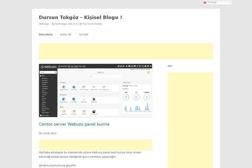
Task: Open the Türkçe language dropdown
Action: point(217,2)
